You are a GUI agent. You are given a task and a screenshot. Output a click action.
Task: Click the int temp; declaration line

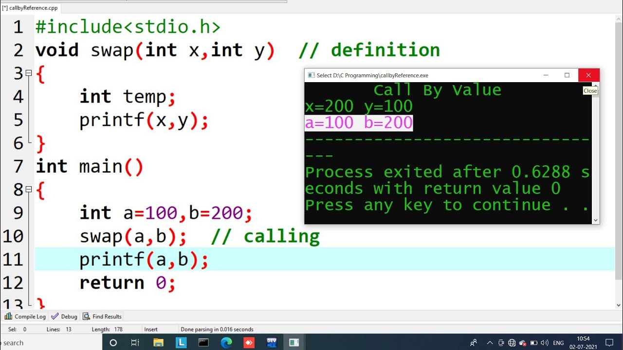[128, 97]
